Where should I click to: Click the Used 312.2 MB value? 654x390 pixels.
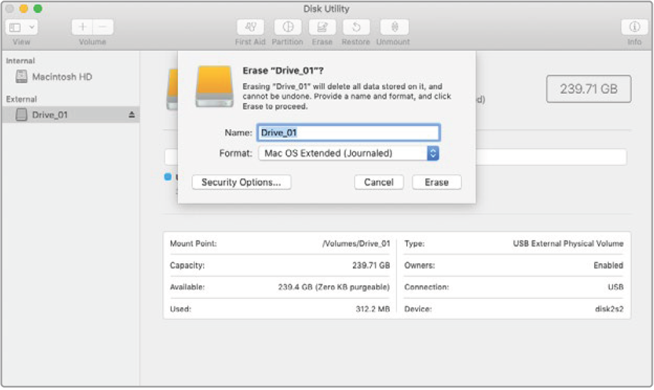point(373,309)
